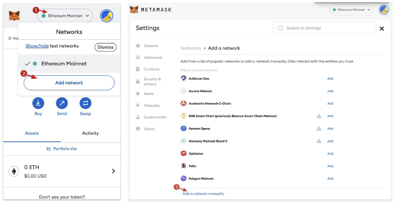The width and height of the screenshot is (396, 205).
Task: Click the Security lock icon
Action: pyautogui.click(x=138, y=81)
